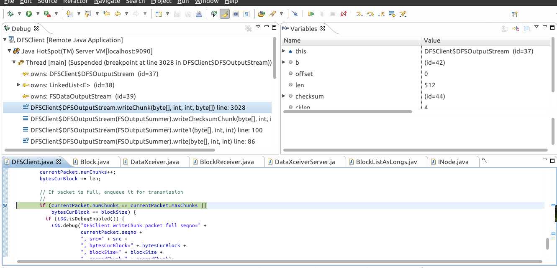Expand variable b row
This screenshot has height=268, width=557.
point(284,62)
